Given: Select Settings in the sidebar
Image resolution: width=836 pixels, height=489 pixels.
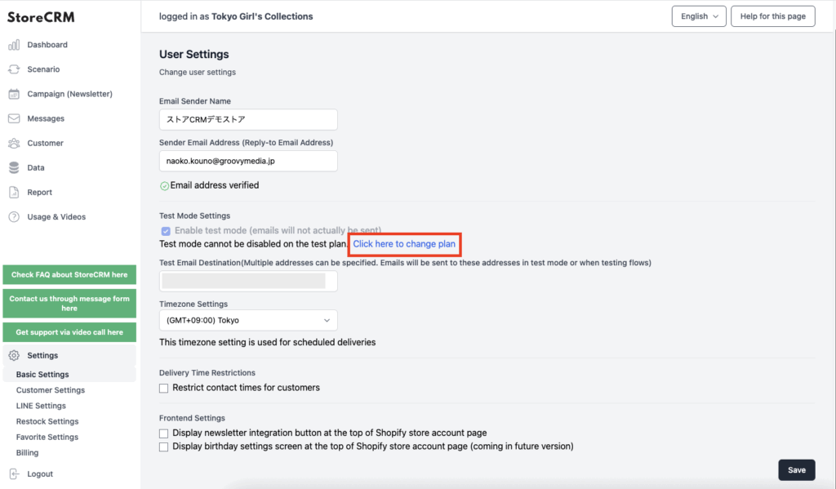Looking at the screenshot, I should pyautogui.click(x=69, y=355).
